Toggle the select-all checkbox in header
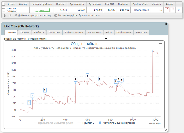 point(4,4)
